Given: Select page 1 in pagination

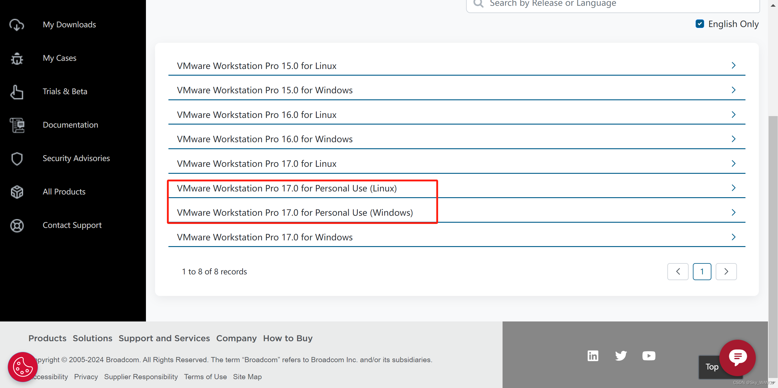Looking at the screenshot, I should (x=702, y=271).
